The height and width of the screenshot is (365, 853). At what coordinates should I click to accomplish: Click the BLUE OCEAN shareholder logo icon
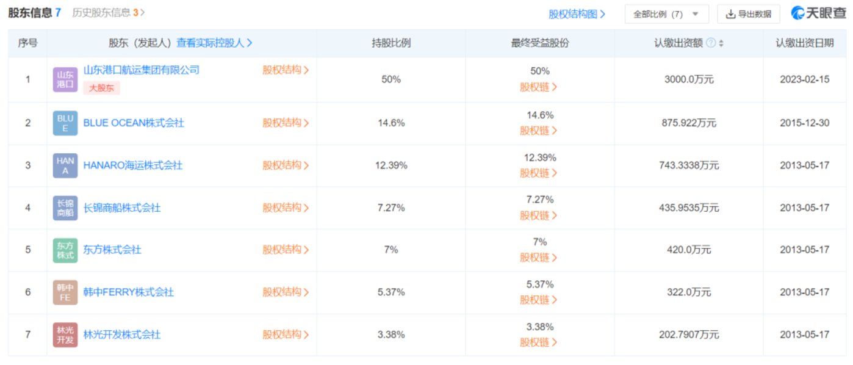[x=65, y=123]
